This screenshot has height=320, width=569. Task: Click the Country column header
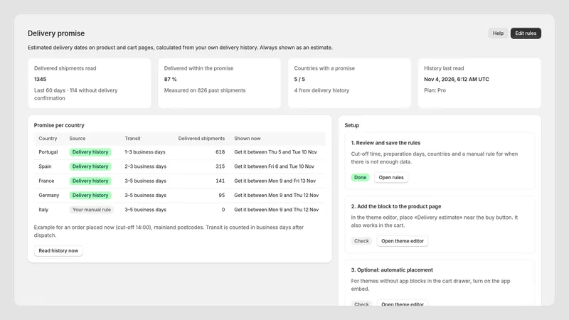(x=48, y=139)
